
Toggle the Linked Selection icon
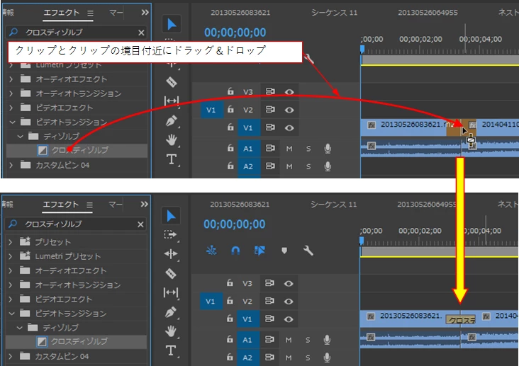tap(259, 251)
